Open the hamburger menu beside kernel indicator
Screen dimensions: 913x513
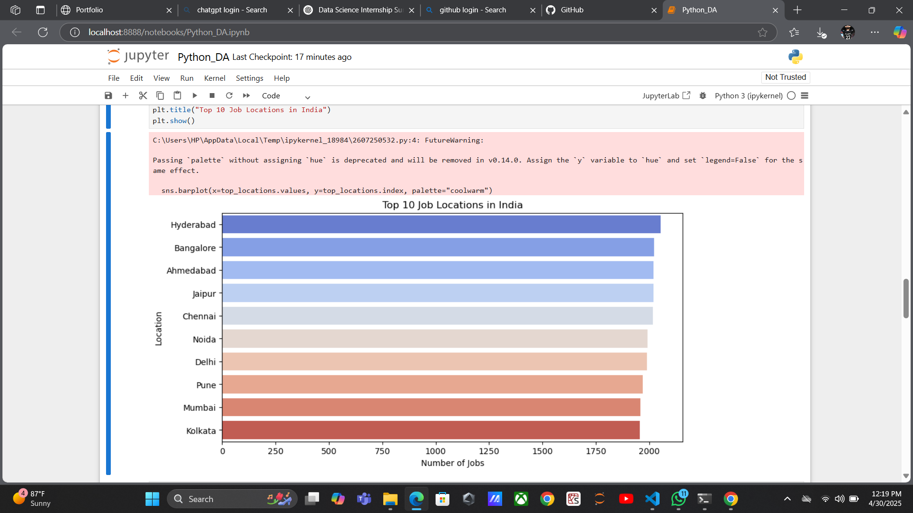click(x=805, y=95)
